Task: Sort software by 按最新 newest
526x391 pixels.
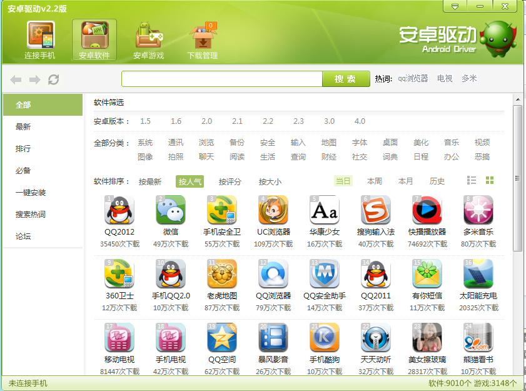Action: [150, 181]
